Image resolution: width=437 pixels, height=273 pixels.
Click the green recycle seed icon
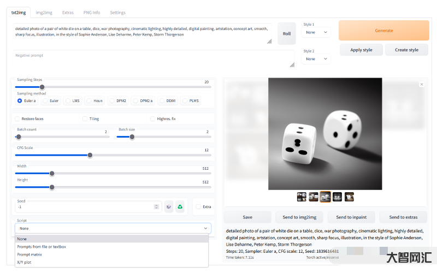coord(180,206)
